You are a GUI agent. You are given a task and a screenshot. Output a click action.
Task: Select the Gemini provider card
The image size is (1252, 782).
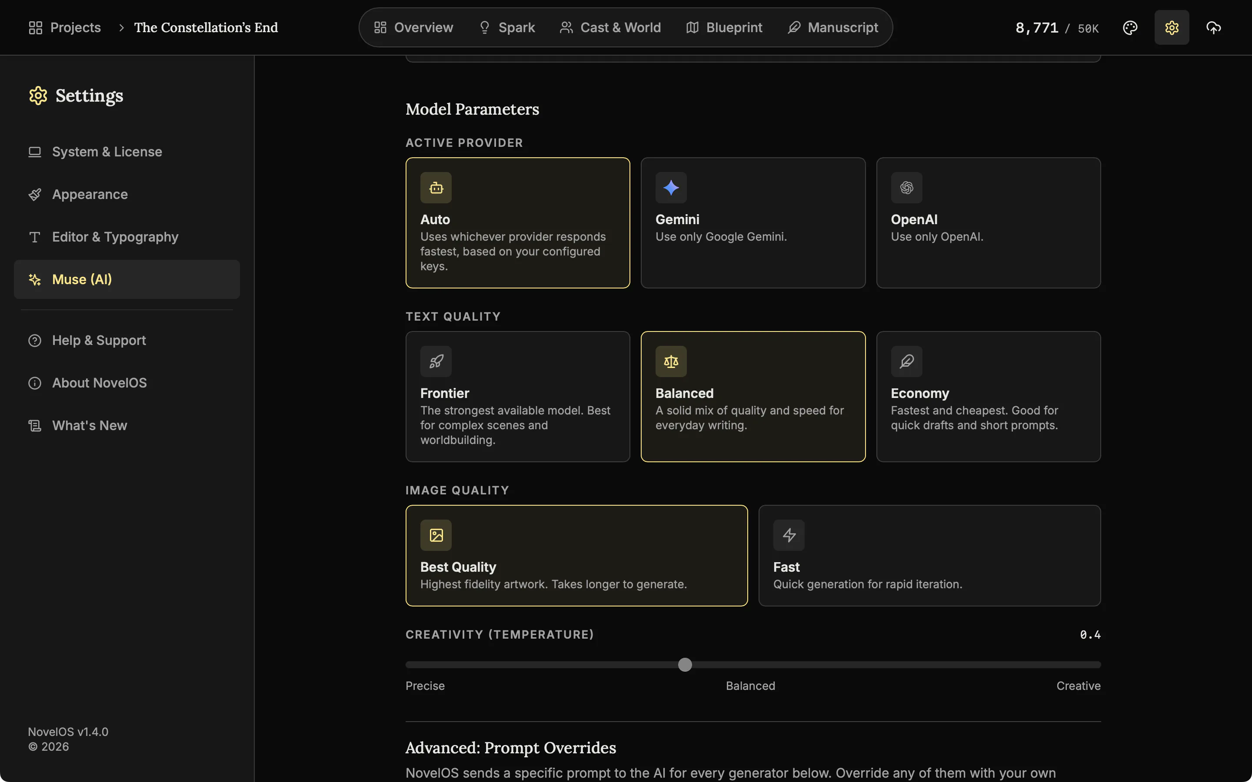click(753, 223)
